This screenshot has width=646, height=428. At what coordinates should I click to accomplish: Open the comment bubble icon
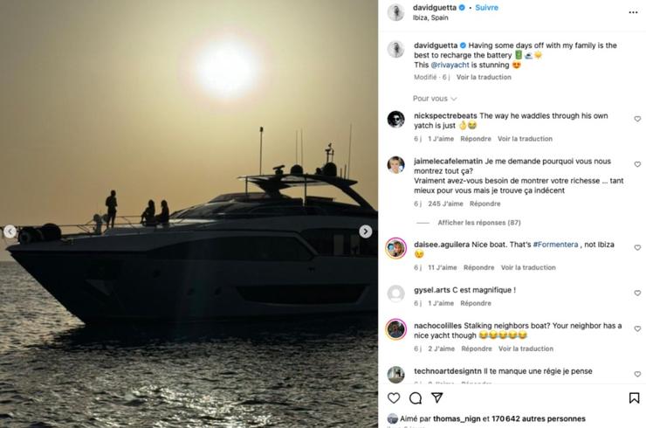416,398
